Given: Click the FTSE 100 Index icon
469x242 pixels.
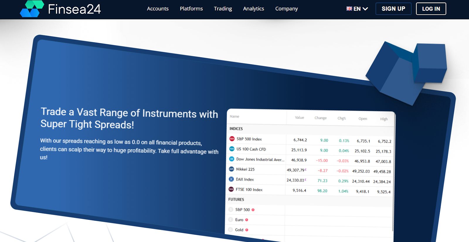Looking at the screenshot, I should point(231,189).
